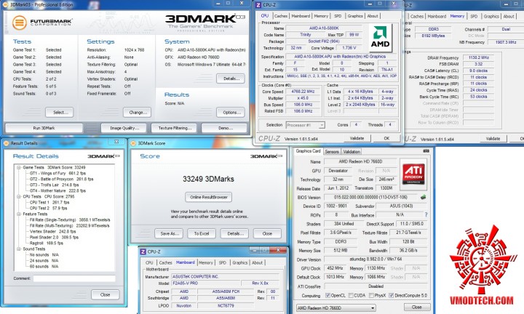Click the GPU-Z screenshot camera icon
Viewport: 524px width, 314px height.
(426, 151)
